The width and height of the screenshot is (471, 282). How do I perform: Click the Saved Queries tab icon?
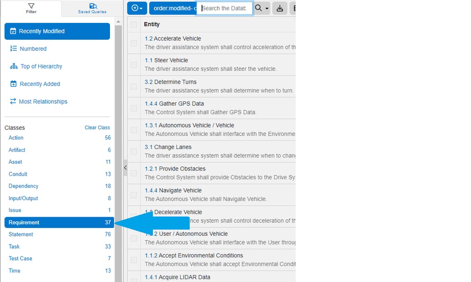(x=92, y=6)
